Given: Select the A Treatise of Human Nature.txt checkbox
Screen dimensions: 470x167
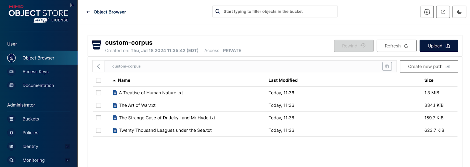Looking at the screenshot, I should tap(99, 93).
